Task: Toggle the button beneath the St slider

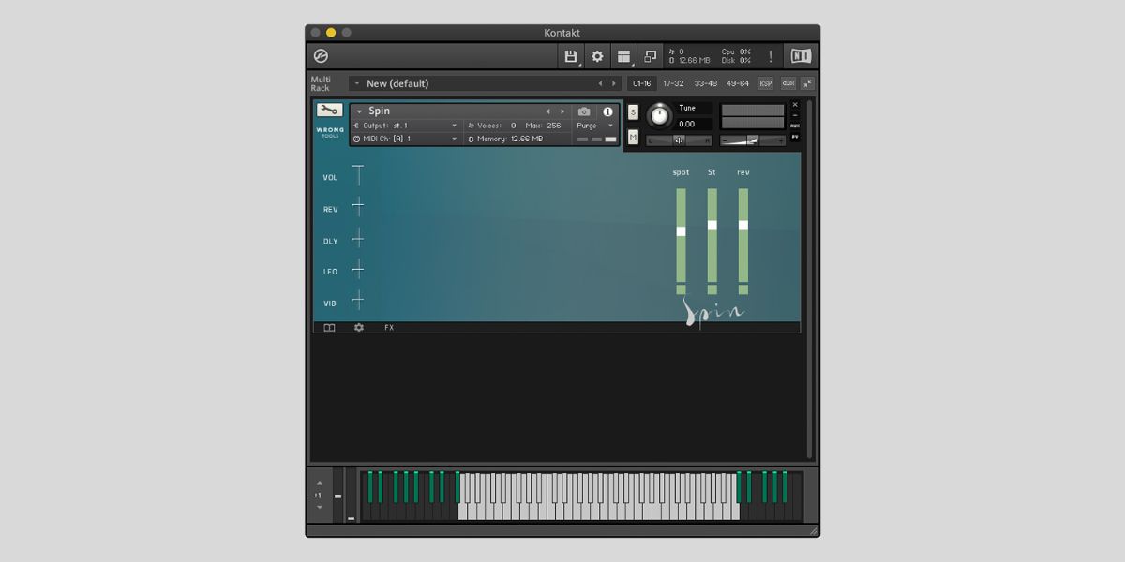Action: [712, 289]
